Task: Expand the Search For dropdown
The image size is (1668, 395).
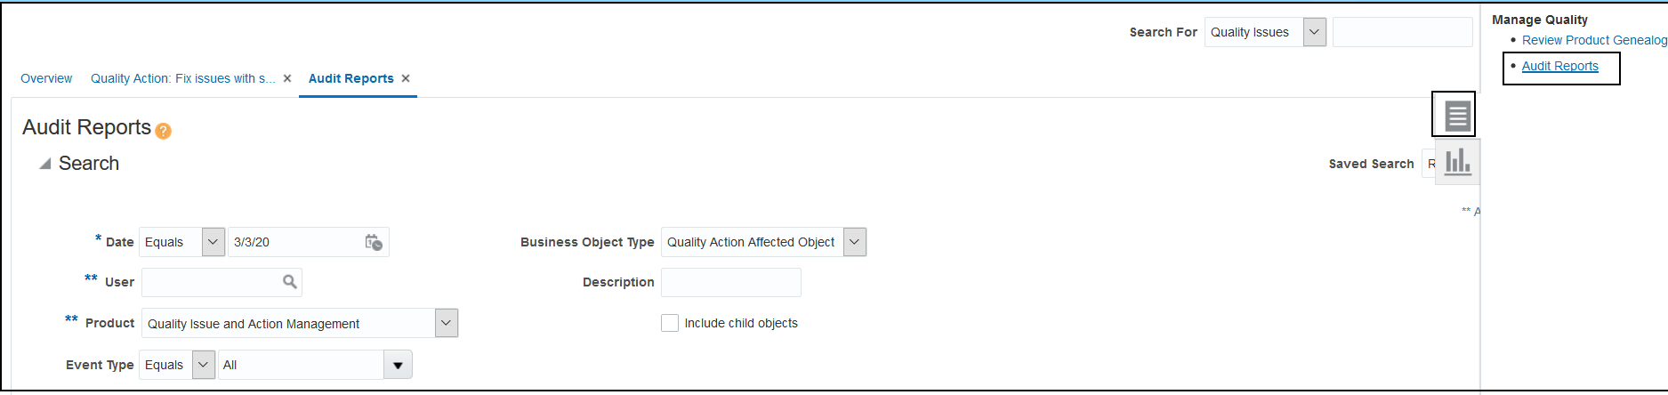Action: pyautogui.click(x=1314, y=32)
